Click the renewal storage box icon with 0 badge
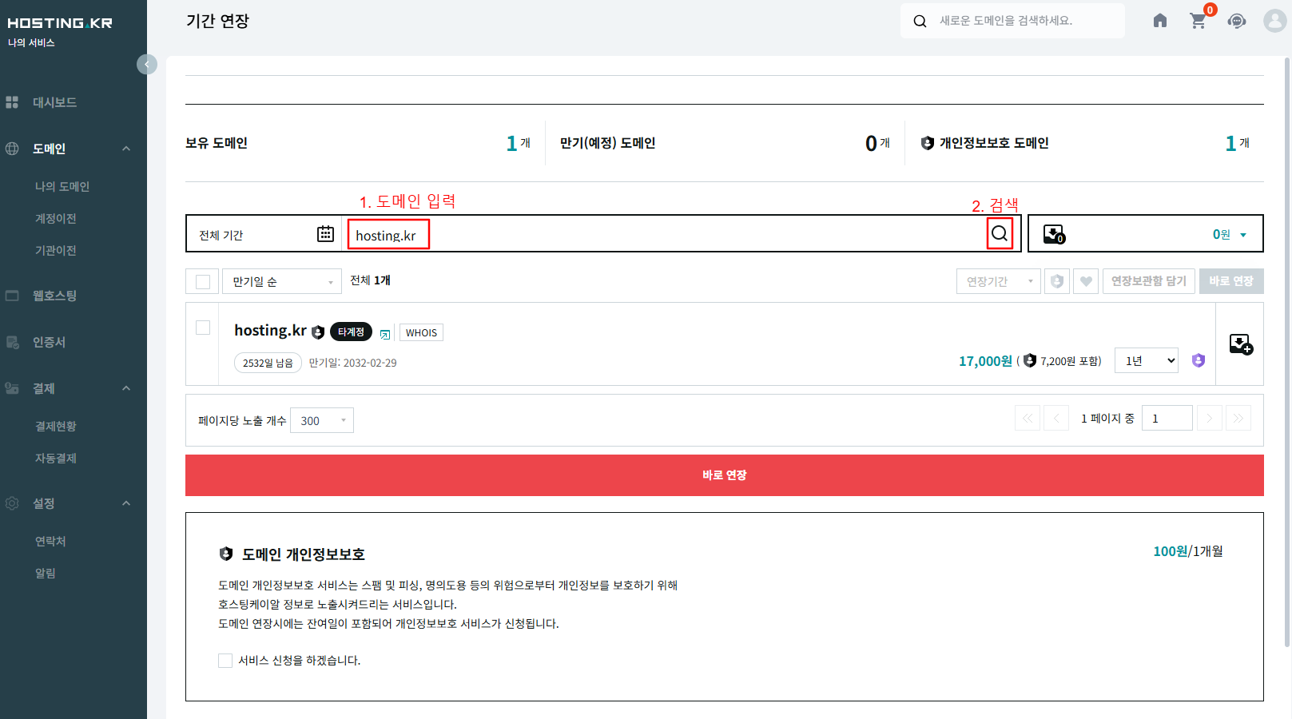The width and height of the screenshot is (1292, 719). pyautogui.click(x=1055, y=234)
